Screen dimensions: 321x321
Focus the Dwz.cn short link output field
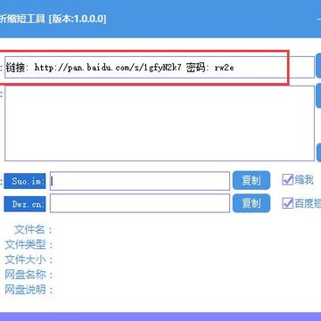[x=140, y=203]
